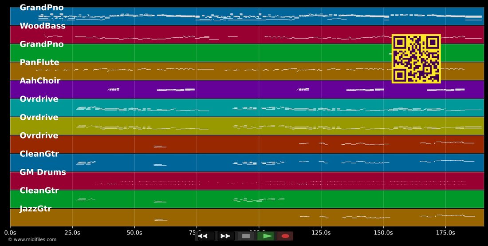Image resolution: width=488 pixels, height=246 pixels.
Task: Click the fast-forward double-arrow button
Action: (226, 236)
